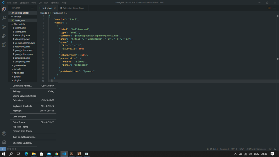The width and height of the screenshot is (279, 157).
Task: Open ENG input language switcher
Action: click(x=256, y=154)
